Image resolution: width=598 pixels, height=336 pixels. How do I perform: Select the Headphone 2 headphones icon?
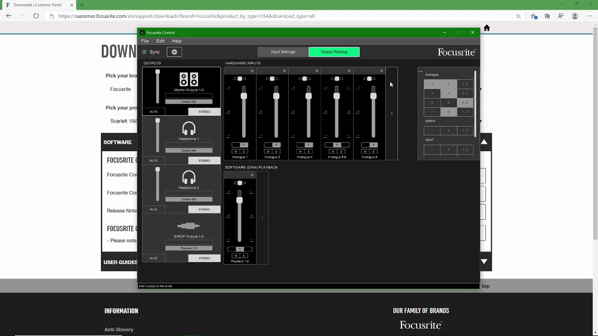click(x=189, y=177)
